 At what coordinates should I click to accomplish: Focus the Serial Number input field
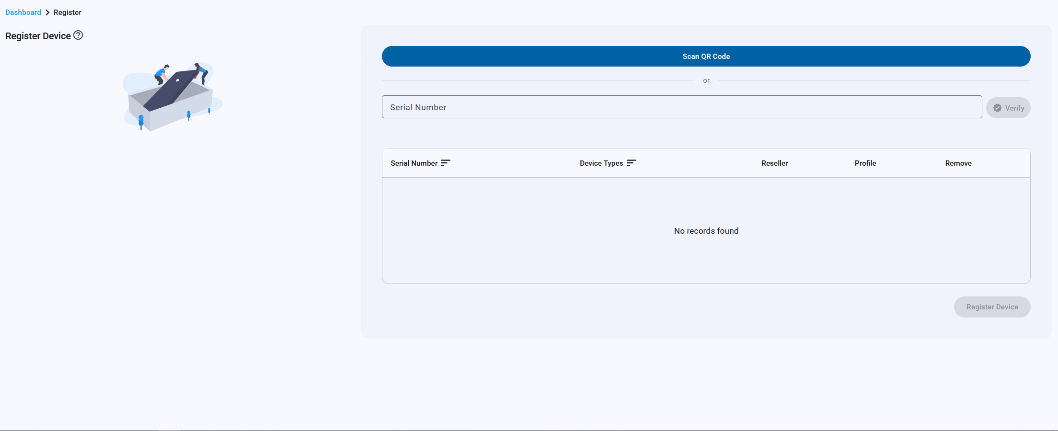(x=681, y=107)
